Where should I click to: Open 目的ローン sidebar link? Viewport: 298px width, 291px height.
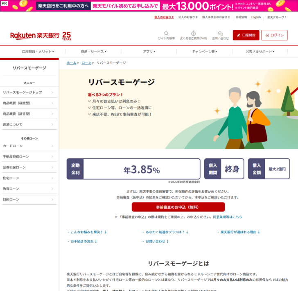[29, 199]
